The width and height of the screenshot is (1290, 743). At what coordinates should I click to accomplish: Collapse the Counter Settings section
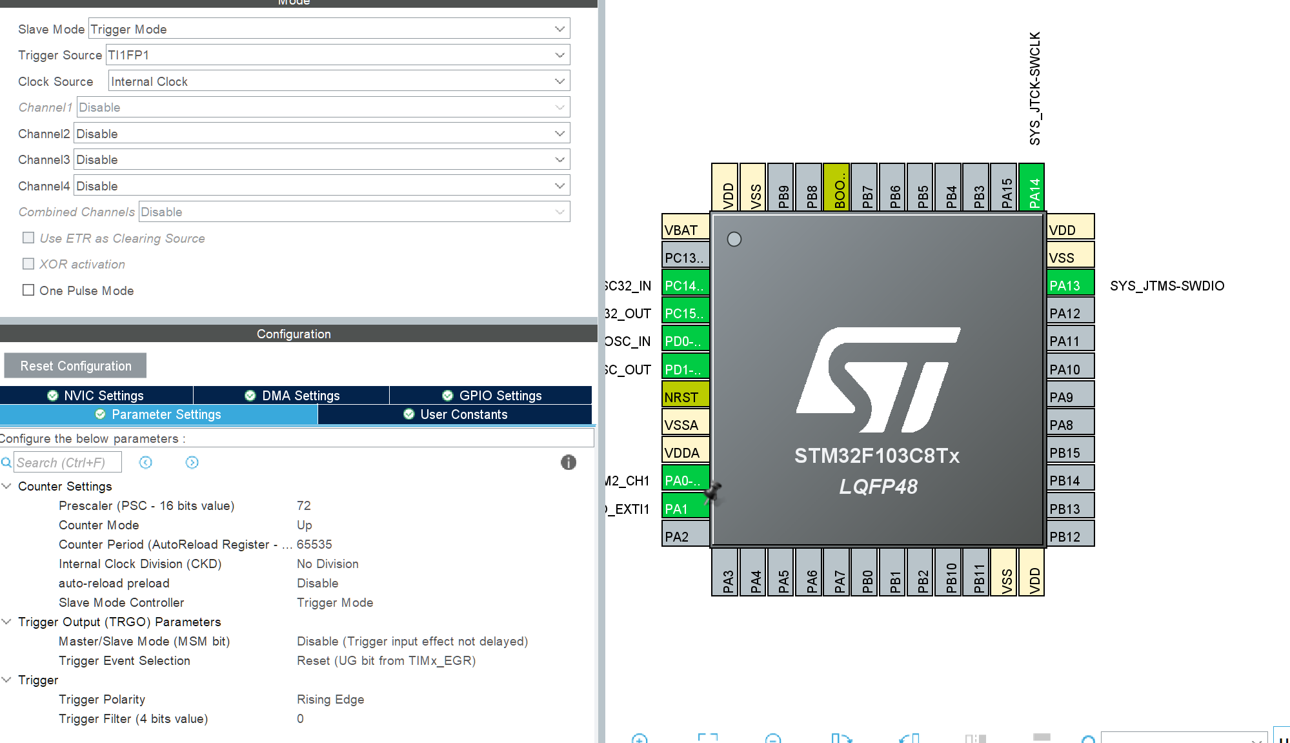(x=7, y=486)
